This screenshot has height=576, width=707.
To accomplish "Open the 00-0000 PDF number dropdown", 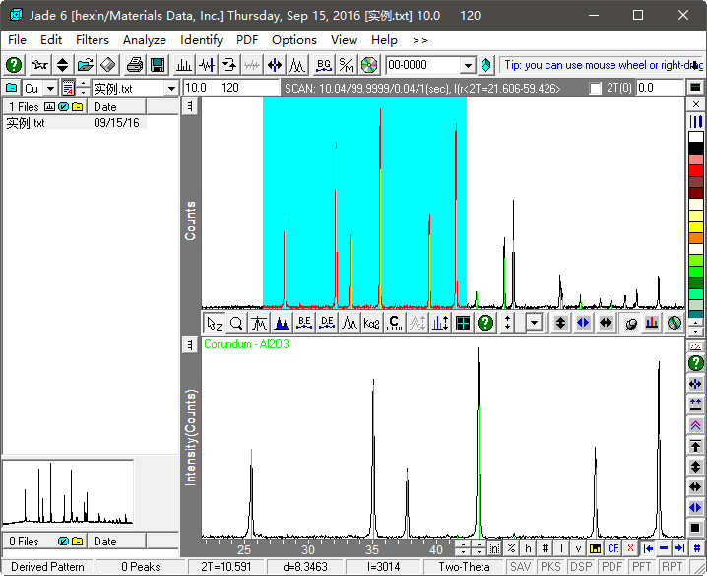I will click(468, 66).
